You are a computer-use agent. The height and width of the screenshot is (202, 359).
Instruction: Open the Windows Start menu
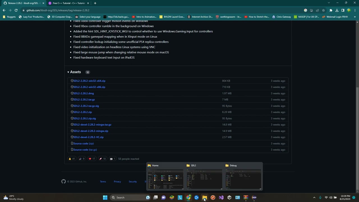coord(105,198)
